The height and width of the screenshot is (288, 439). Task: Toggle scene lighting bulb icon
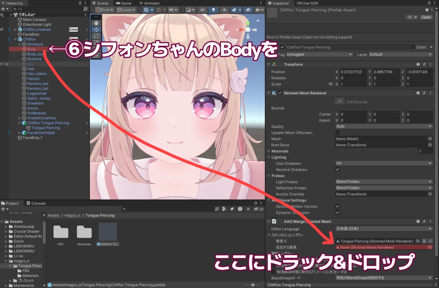click(213, 10)
